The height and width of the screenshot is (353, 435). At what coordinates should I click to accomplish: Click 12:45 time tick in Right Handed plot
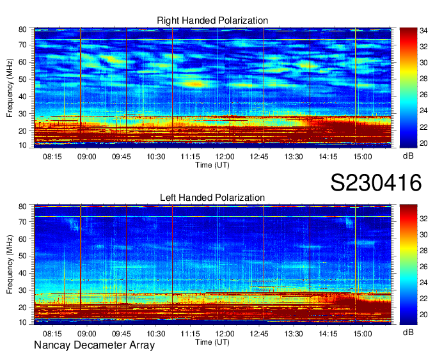coord(259,157)
